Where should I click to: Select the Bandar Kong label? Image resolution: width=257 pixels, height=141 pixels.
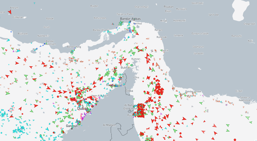point(74,47)
